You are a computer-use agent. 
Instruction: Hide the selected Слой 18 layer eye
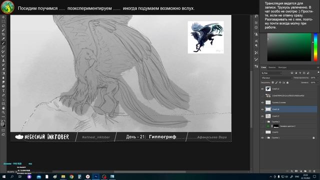pos(262,109)
